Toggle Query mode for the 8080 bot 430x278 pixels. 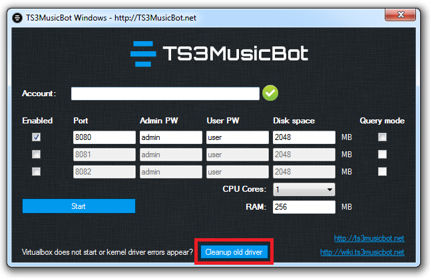[x=382, y=137]
